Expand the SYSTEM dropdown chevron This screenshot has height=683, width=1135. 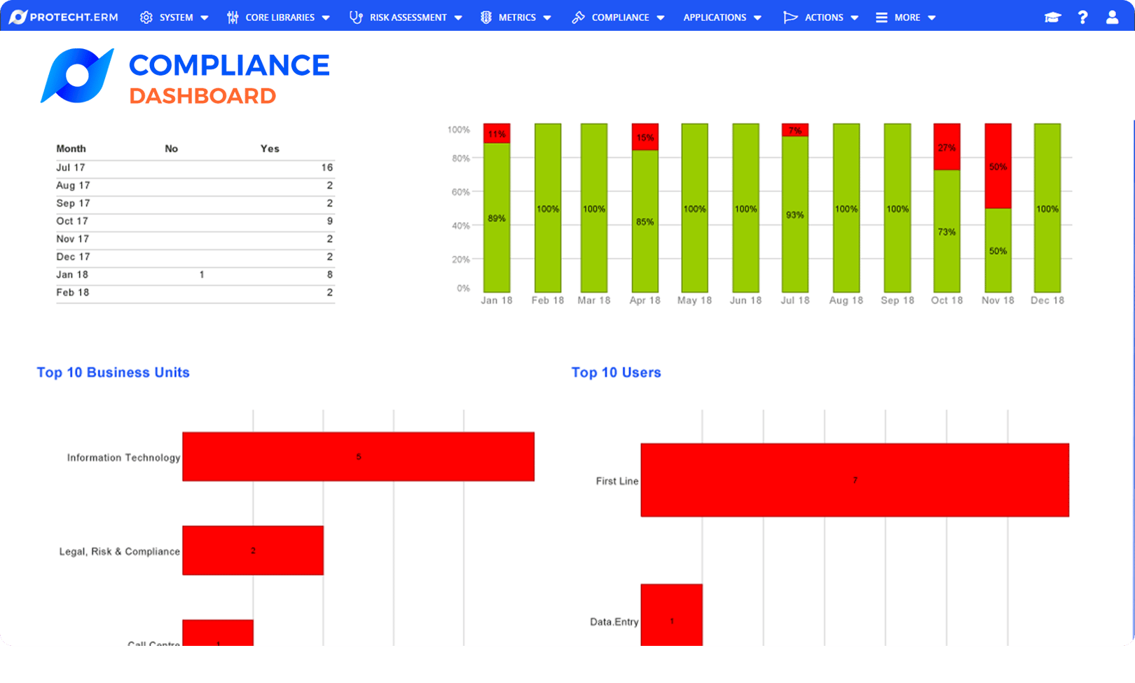(x=204, y=18)
